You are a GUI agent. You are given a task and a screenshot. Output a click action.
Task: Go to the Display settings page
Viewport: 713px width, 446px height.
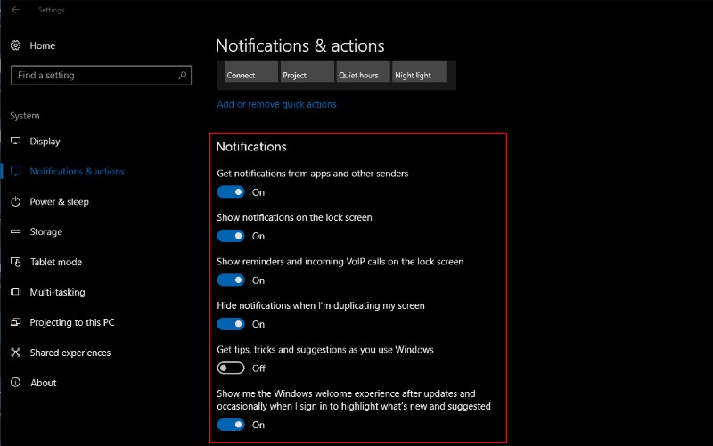[x=45, y=142]
